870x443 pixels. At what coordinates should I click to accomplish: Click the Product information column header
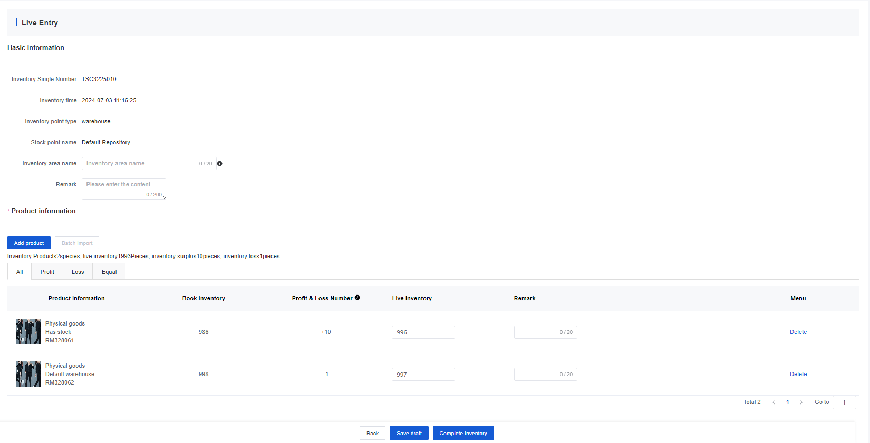[76, 298]
